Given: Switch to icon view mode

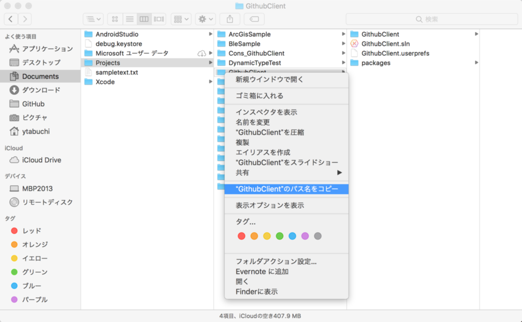Looking at the screenshot, I should 115,19.
